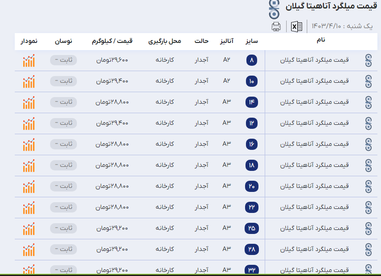Click the ثابت badge in the size 18 row
This screenshot has height=276, width=381.
(x=63, y=165)
